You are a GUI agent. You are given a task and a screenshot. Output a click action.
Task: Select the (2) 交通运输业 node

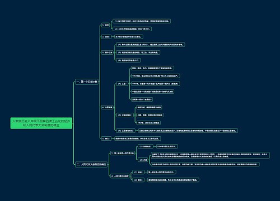[x=125, y=115]
